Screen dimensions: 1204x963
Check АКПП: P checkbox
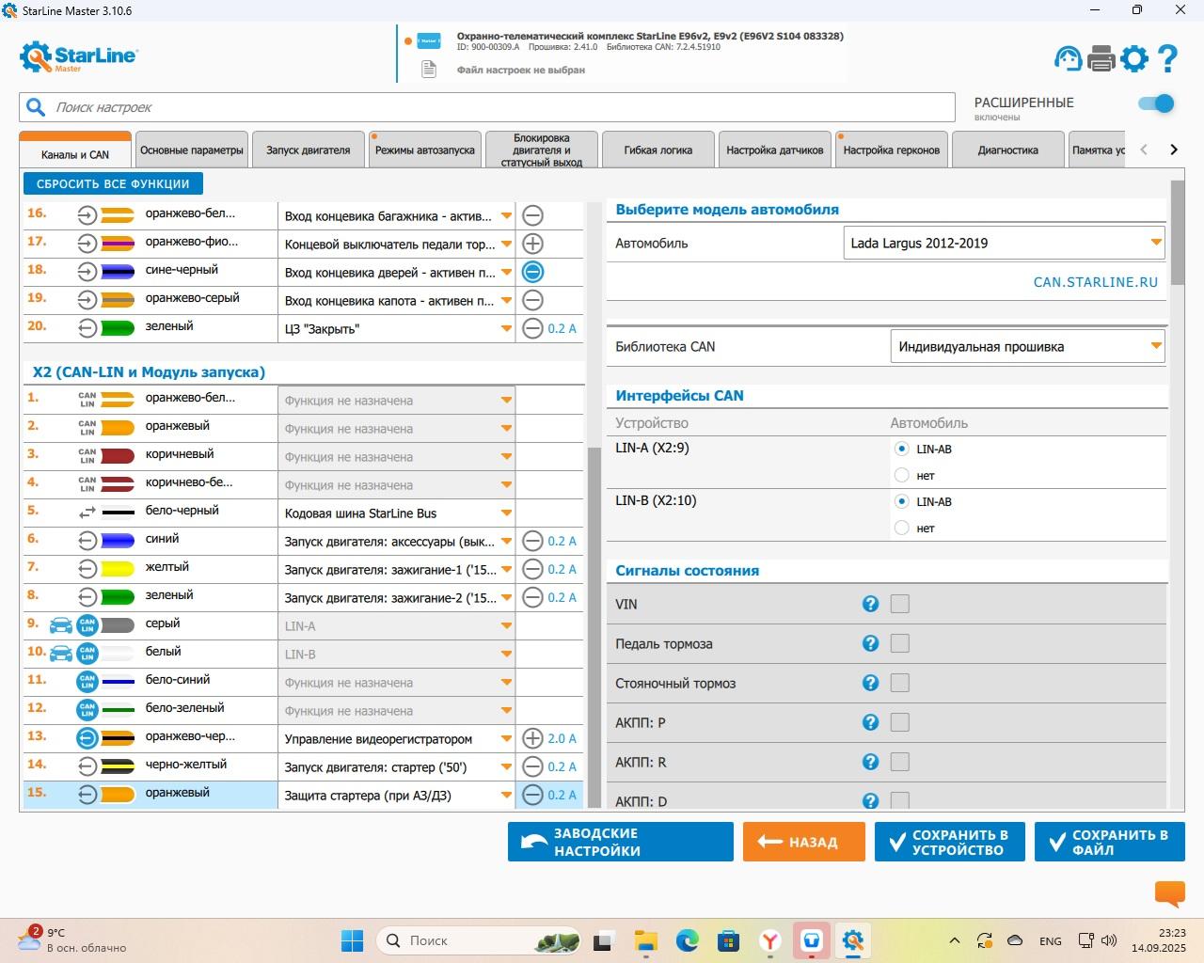pos(900,722)
